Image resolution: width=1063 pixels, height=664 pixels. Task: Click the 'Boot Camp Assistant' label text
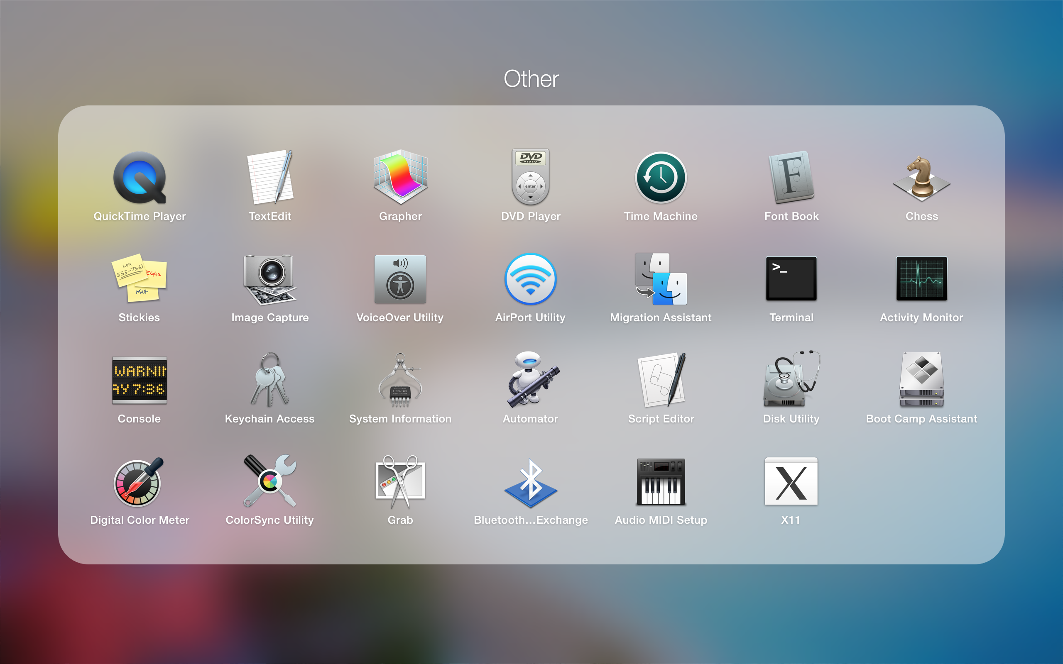coord(921,419)
